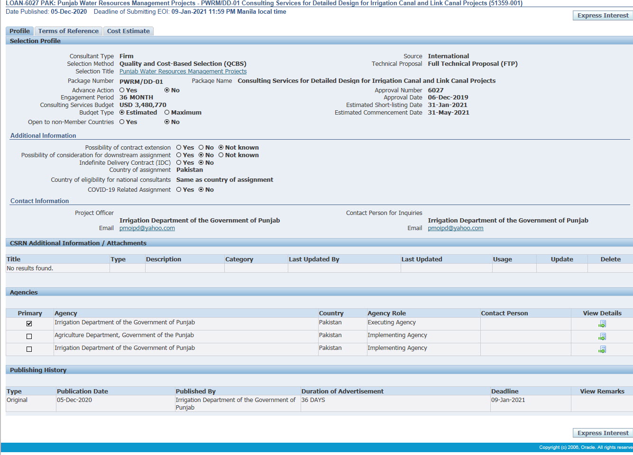Select Yes for Indefinite Delivery Contract
Image resolution: width=633 pixels, height=455 pixels.
point(179,163)
